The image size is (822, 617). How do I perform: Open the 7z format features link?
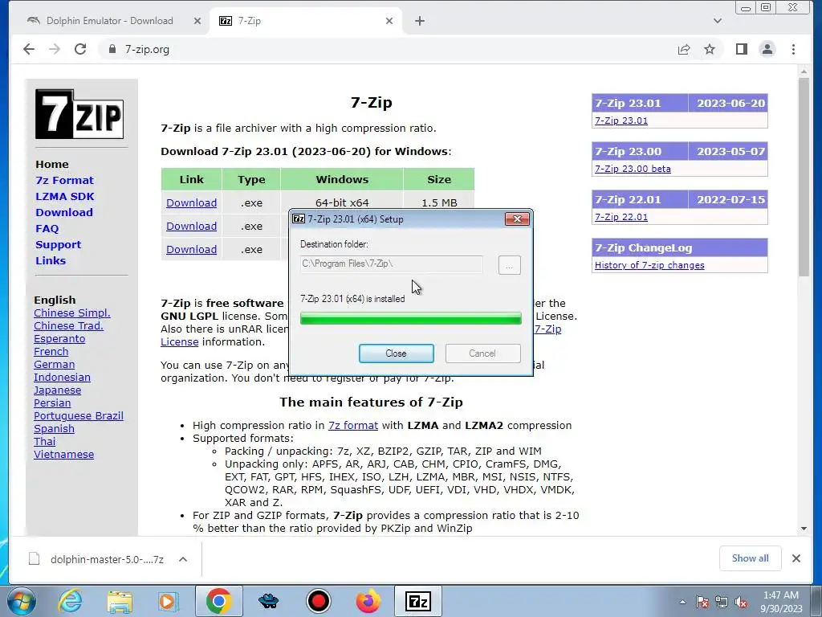pyautogui.click(x=353, y=426)
